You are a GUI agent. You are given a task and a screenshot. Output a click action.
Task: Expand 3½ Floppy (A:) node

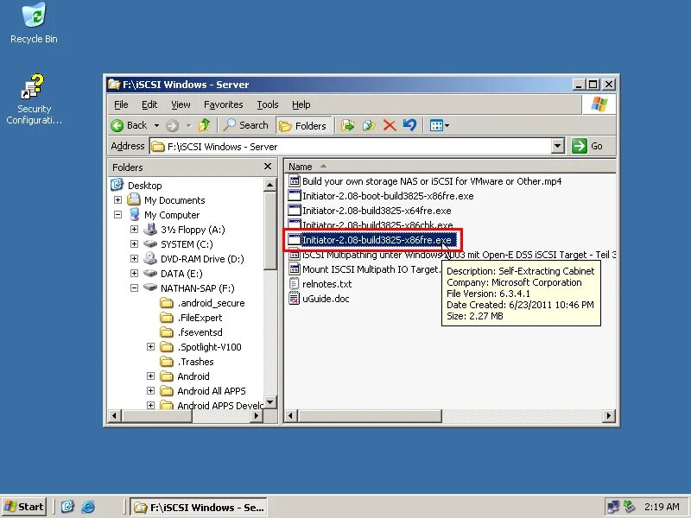pos(134,230)
